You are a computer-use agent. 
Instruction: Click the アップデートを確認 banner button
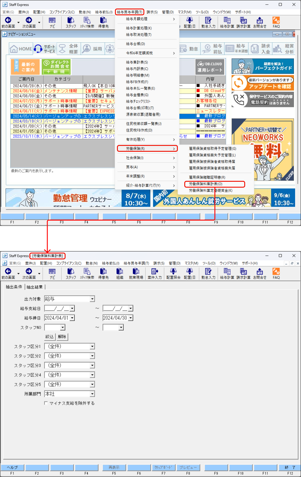263,83
